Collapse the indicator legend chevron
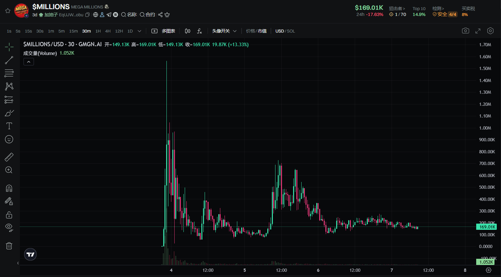 29,62
